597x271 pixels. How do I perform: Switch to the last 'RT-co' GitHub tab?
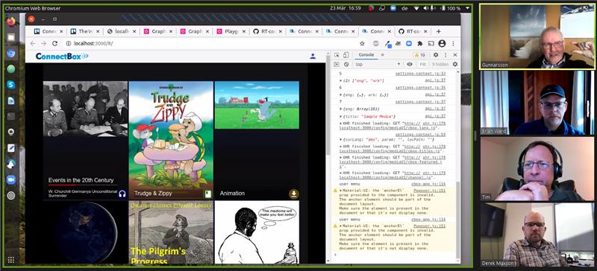(413, 31)
